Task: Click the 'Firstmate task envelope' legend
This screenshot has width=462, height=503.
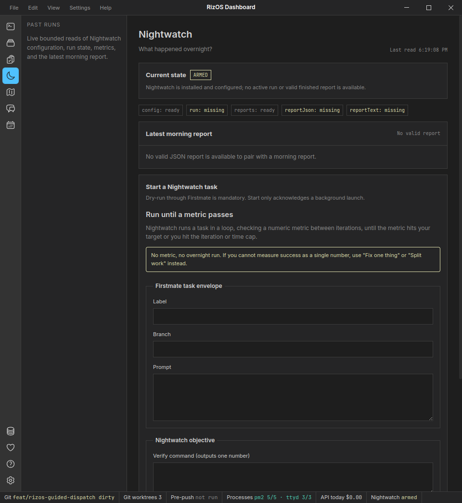Action: tap(189, 286)
